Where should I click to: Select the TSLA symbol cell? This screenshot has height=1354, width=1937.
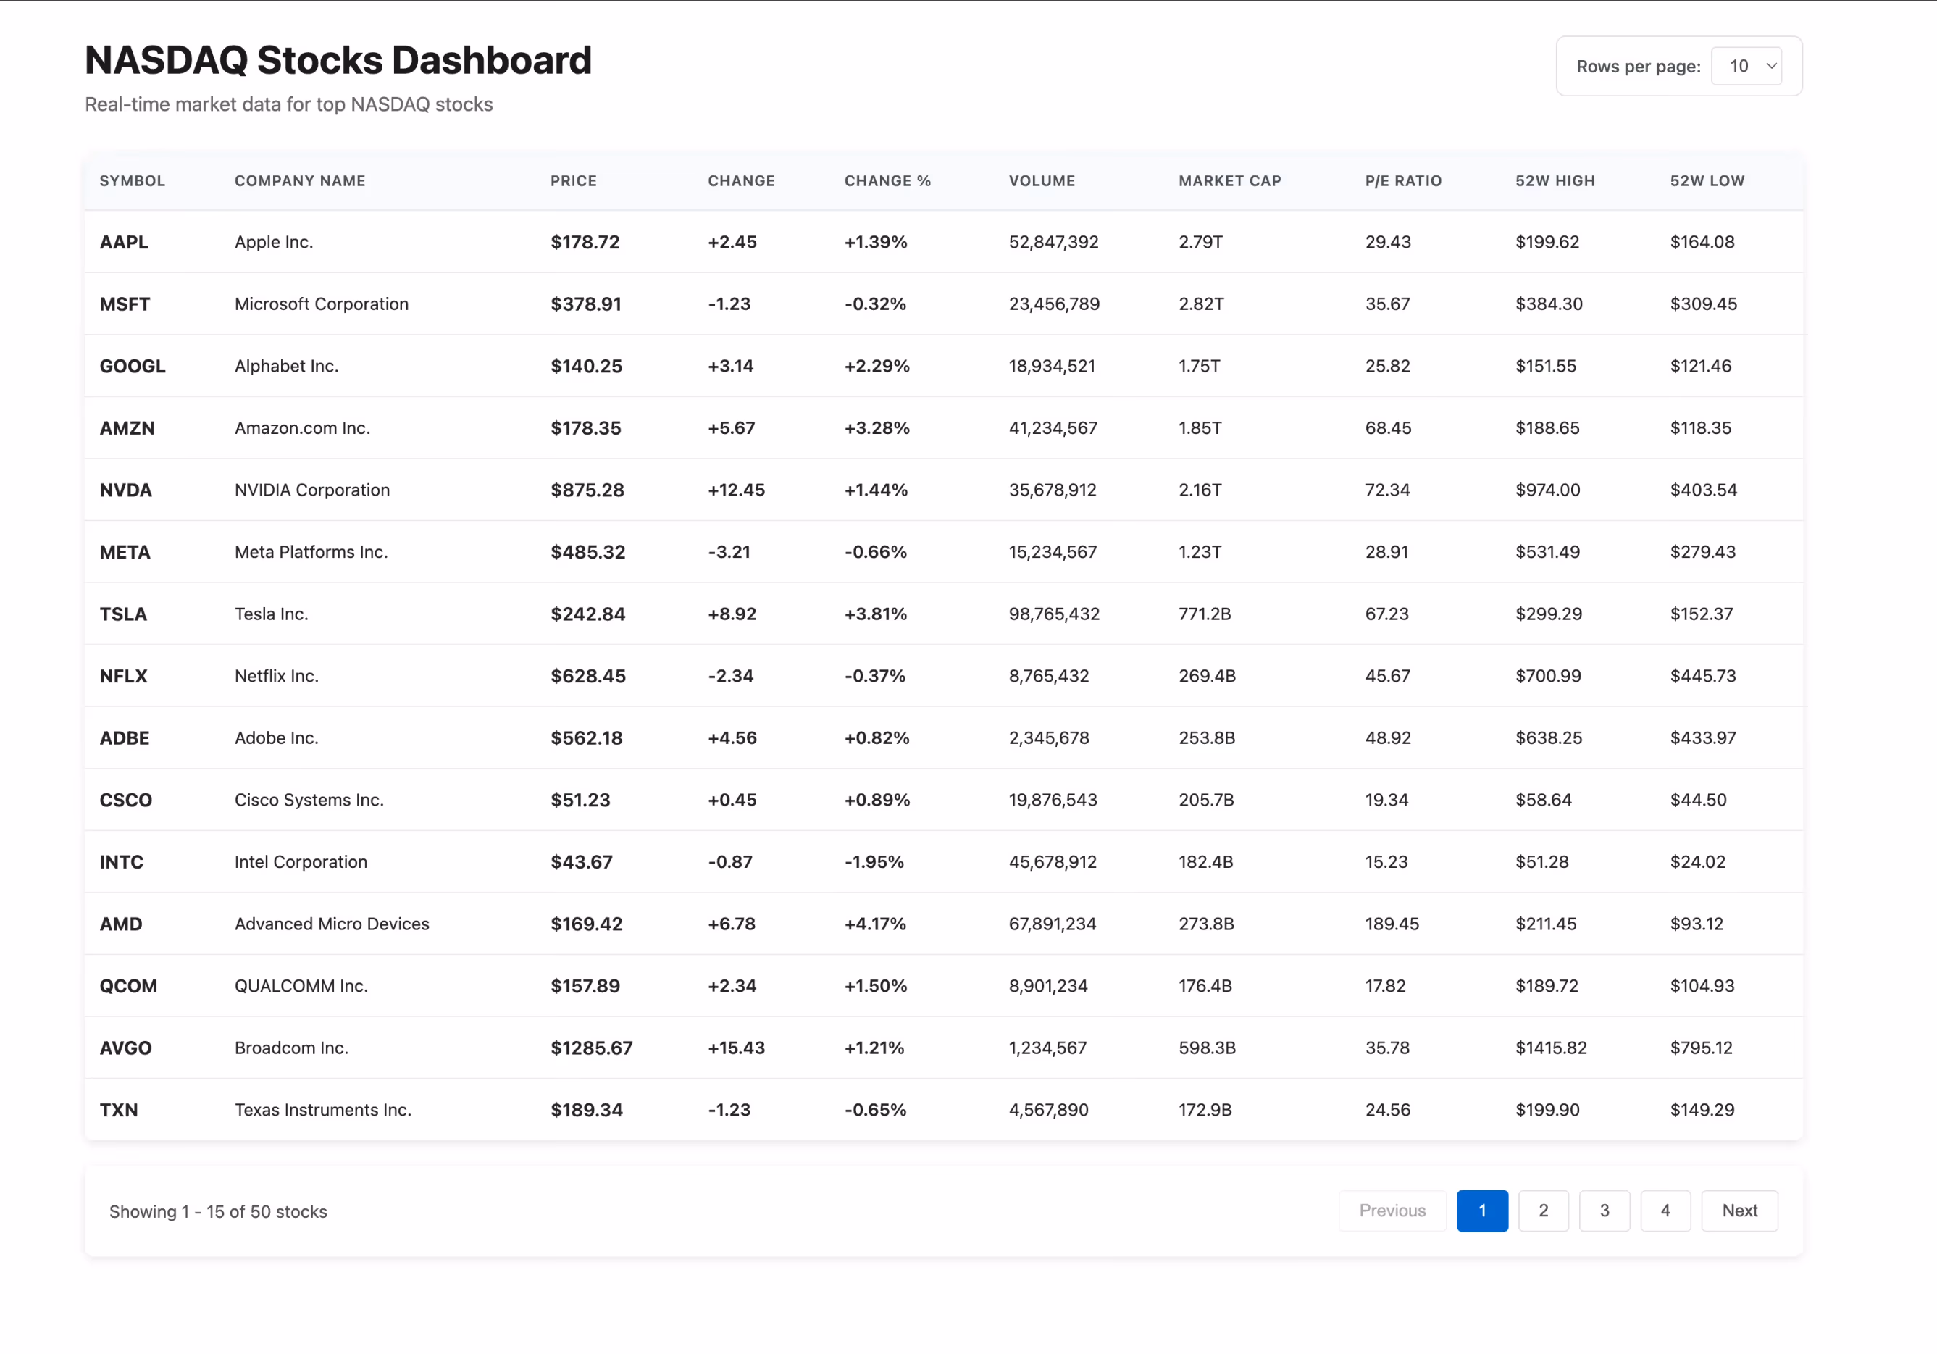[x=123, y=614]
